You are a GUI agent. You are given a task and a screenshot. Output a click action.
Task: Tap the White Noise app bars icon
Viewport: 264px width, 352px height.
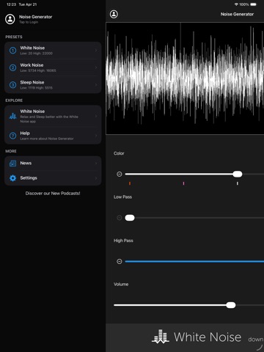12,116
